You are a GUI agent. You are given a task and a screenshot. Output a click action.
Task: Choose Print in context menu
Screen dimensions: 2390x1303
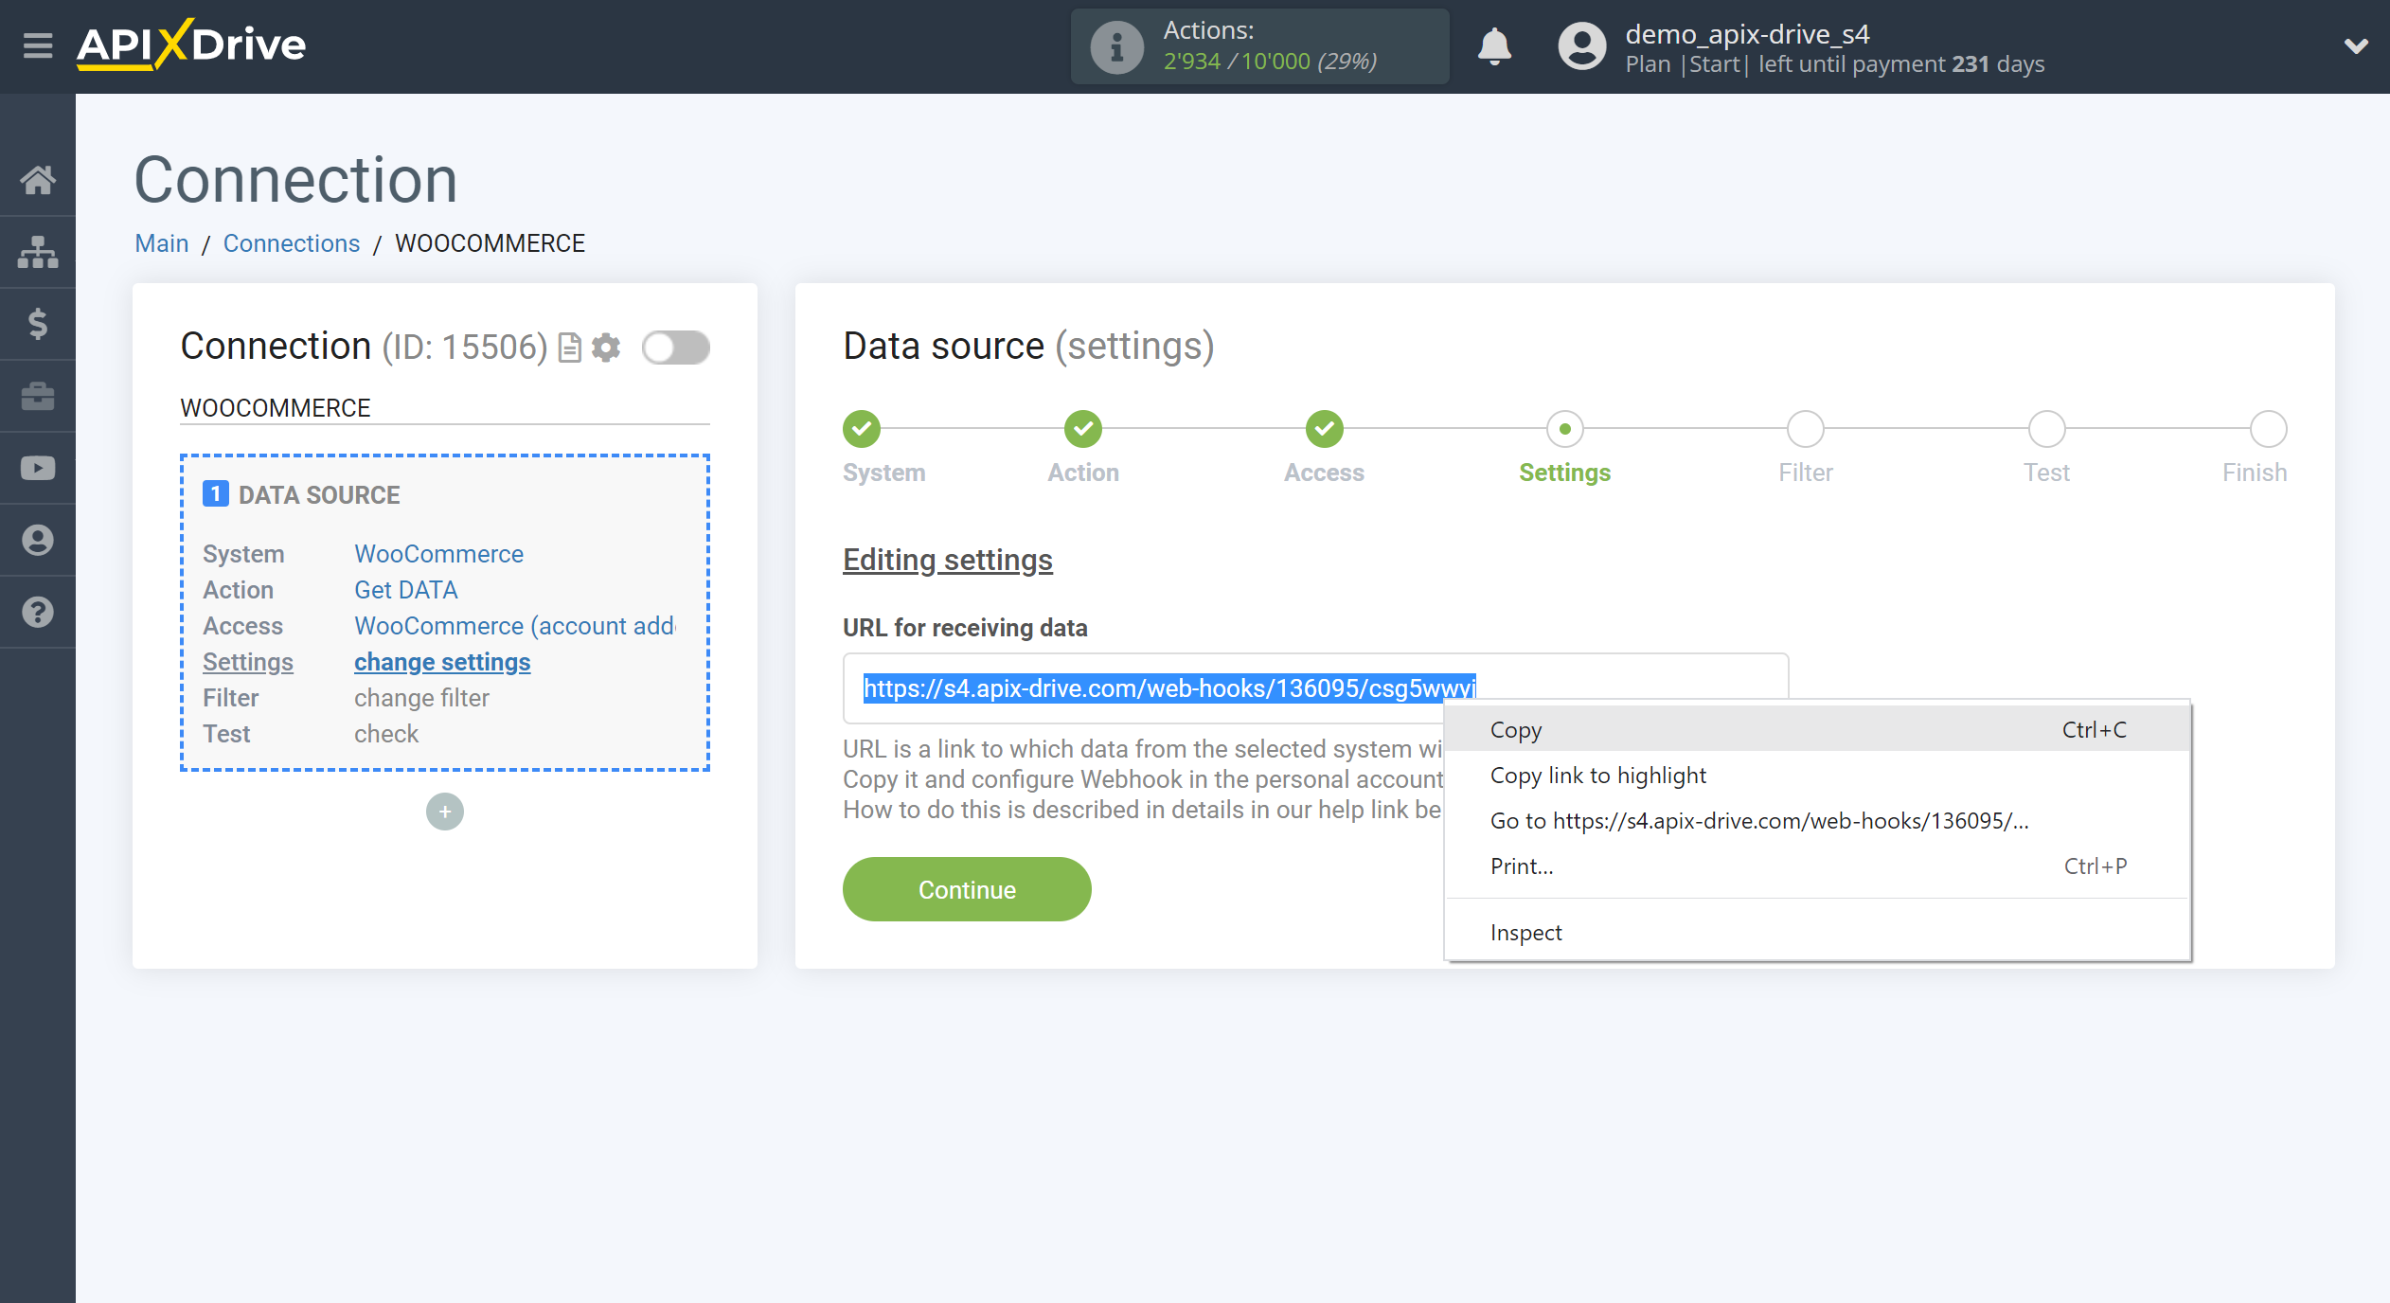(x=1817, y=866)
